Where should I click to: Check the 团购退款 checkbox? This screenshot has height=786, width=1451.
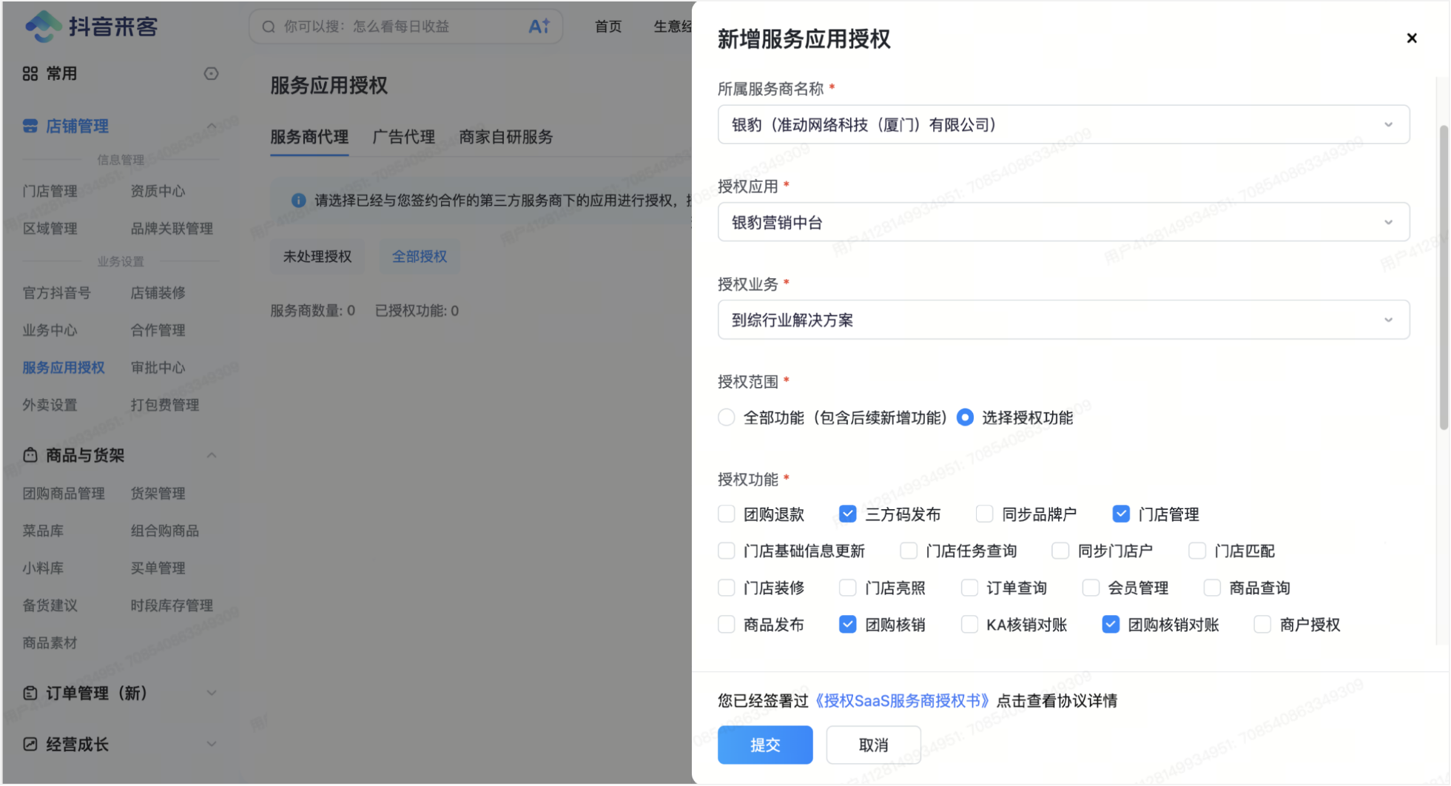tap(726, 513)
